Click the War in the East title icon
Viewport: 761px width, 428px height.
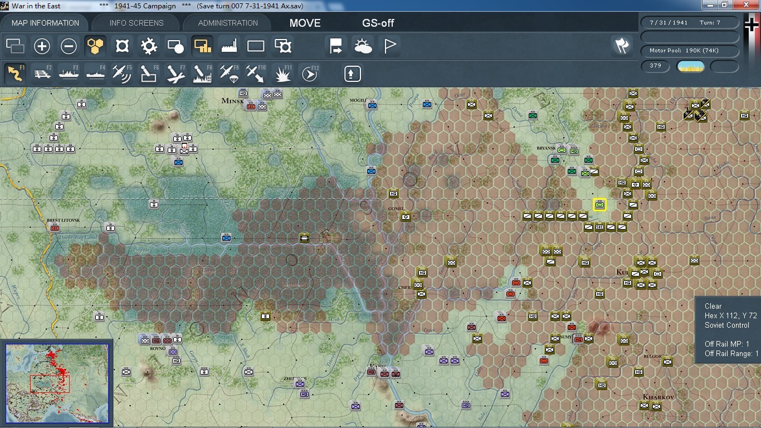coord(5,6)
